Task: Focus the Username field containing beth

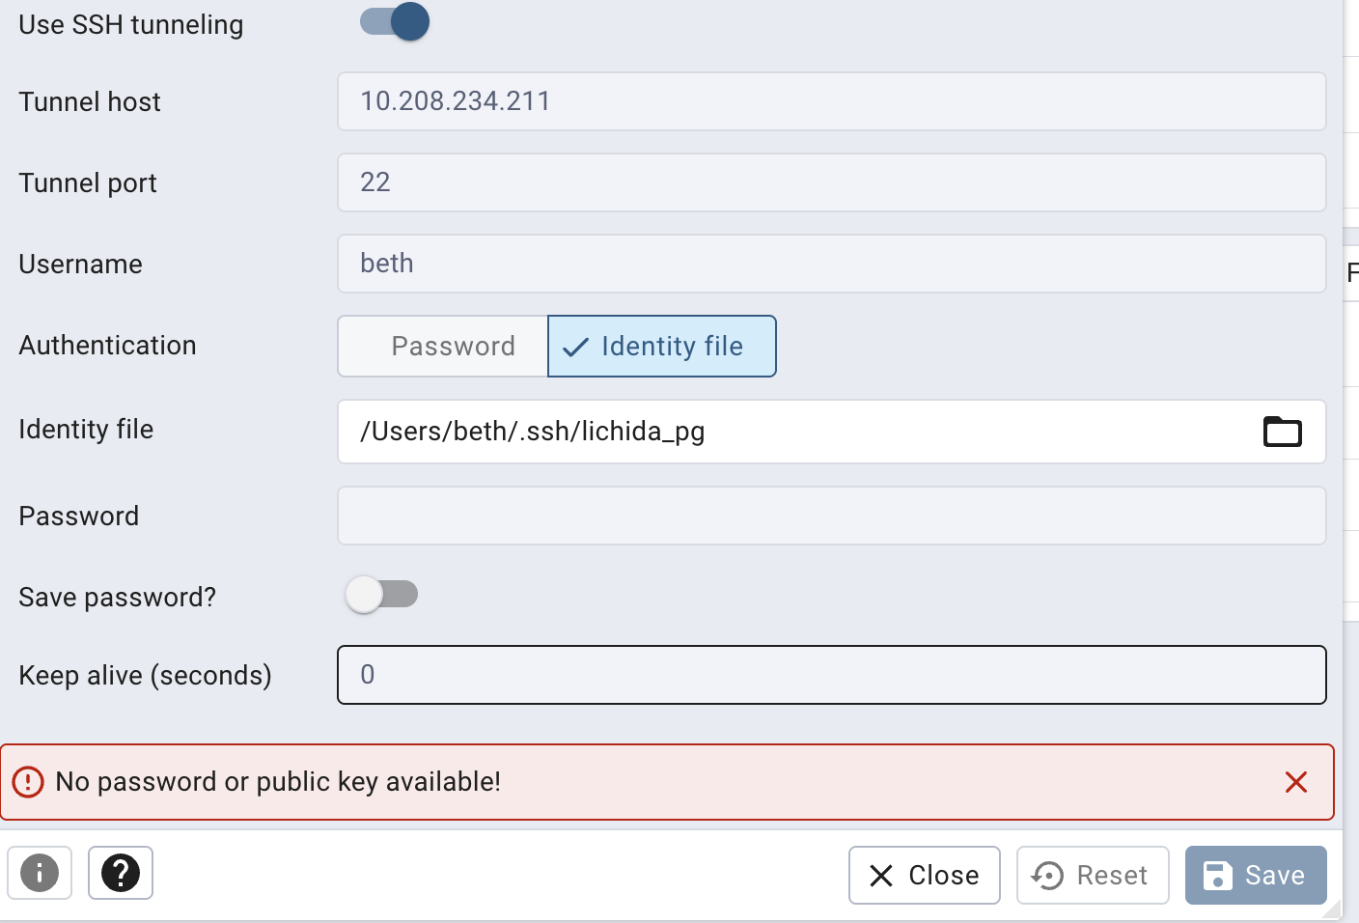Action: coord(832,264)
